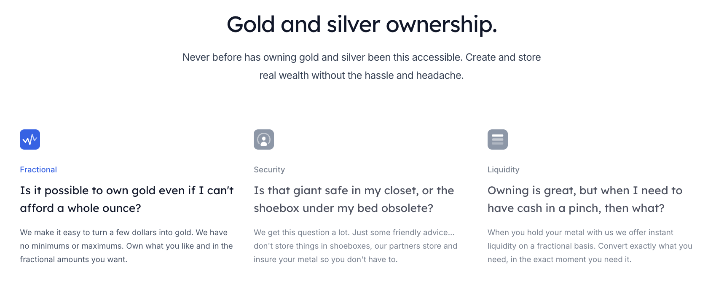Click "fractional amounts you want." text line
The image size is (708, 295).
pos(74,260)
